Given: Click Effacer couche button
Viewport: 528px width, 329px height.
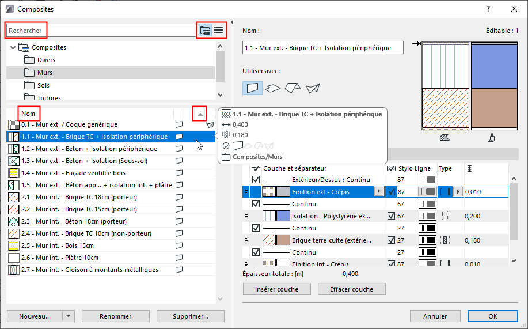Looking at the screenshot, I should pyautogui.click(x=352, y=289).
